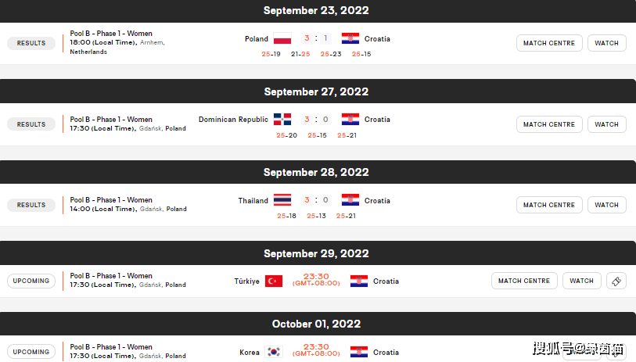Click the Poland flag icon
Image resolution: width=636 pixels, height=362 pixels.
(x=282, y=38)
